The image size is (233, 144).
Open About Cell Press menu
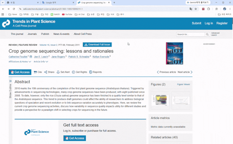point(83,34)
